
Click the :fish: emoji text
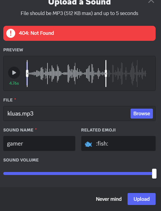coord(102,143)
